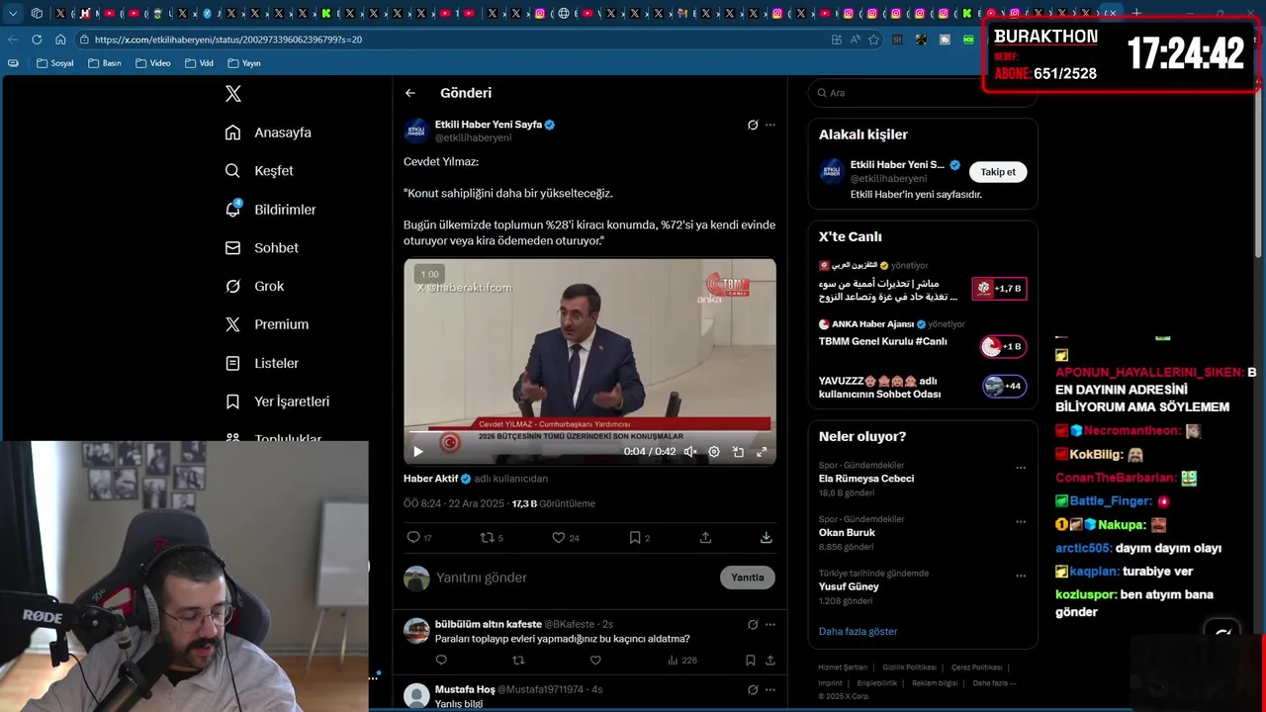Open options for Okan Buruk trend
This screenshot has height=712, width=1266.
coord(1021,521)
